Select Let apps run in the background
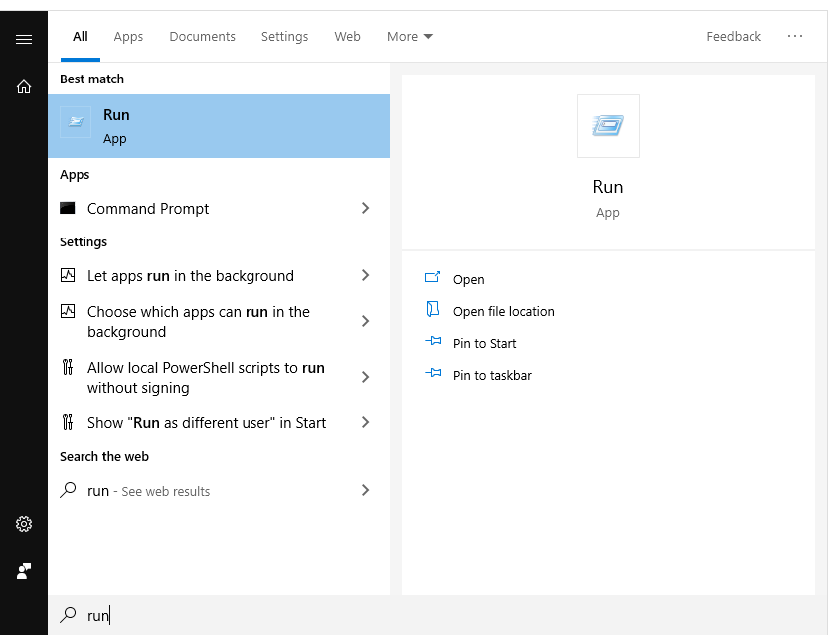The width and height of the screenshot is (838, 635). point(219,275)
